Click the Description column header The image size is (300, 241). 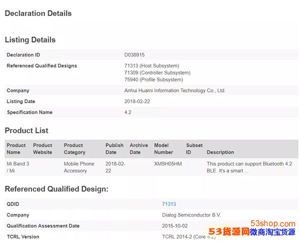[220, 152]
